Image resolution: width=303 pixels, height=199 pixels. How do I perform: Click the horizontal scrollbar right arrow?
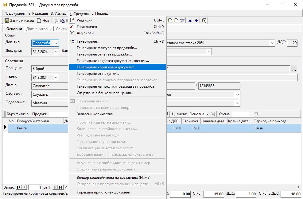(x=298, y=187)
